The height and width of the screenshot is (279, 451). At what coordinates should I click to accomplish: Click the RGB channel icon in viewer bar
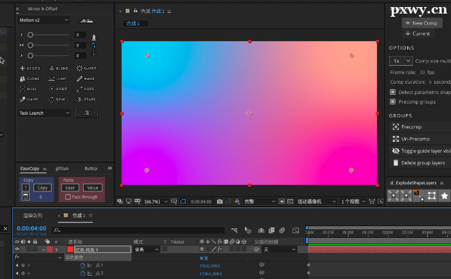click(x=237, y=201)
